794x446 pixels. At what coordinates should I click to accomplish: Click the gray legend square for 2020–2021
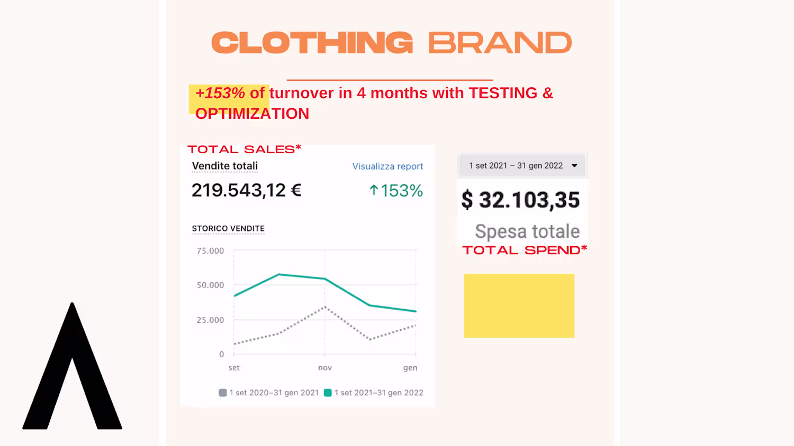[223, 393]
